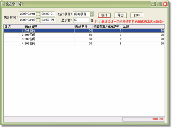Open date picker for start date 2005-03-01
The height and width of the screenshot is (128, 172).
point(38,14)
